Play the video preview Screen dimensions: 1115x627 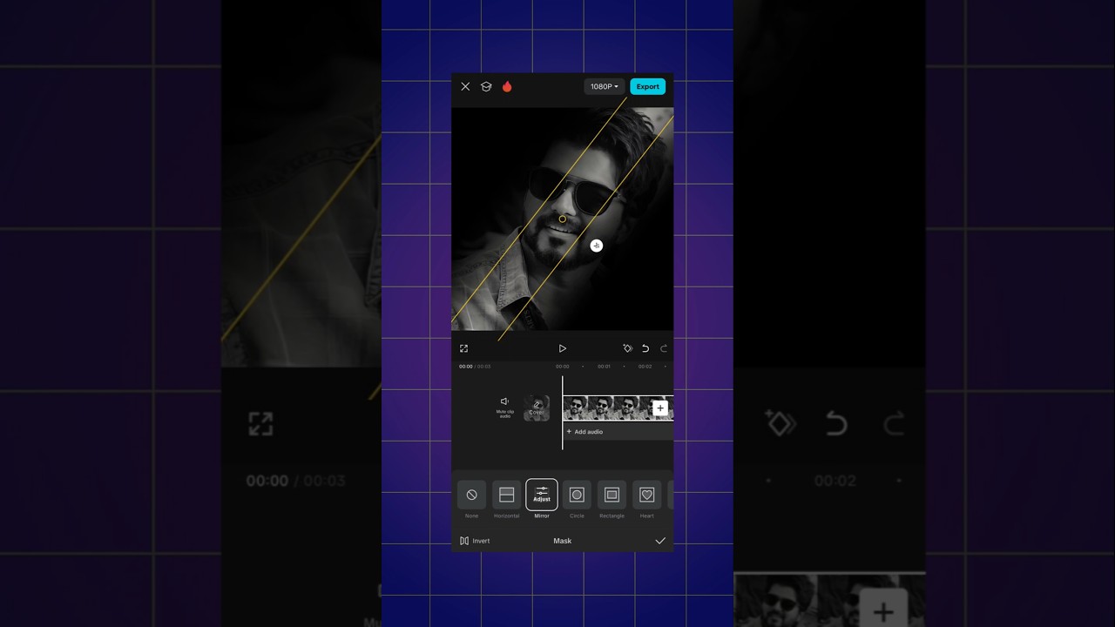[563, 348]
